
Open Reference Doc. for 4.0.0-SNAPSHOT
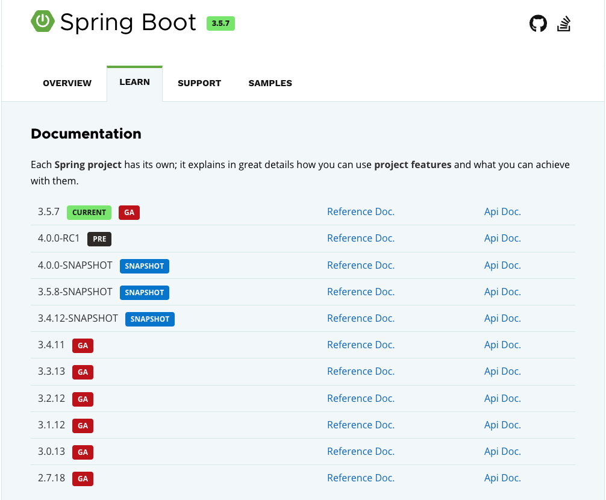coord(361,265)
